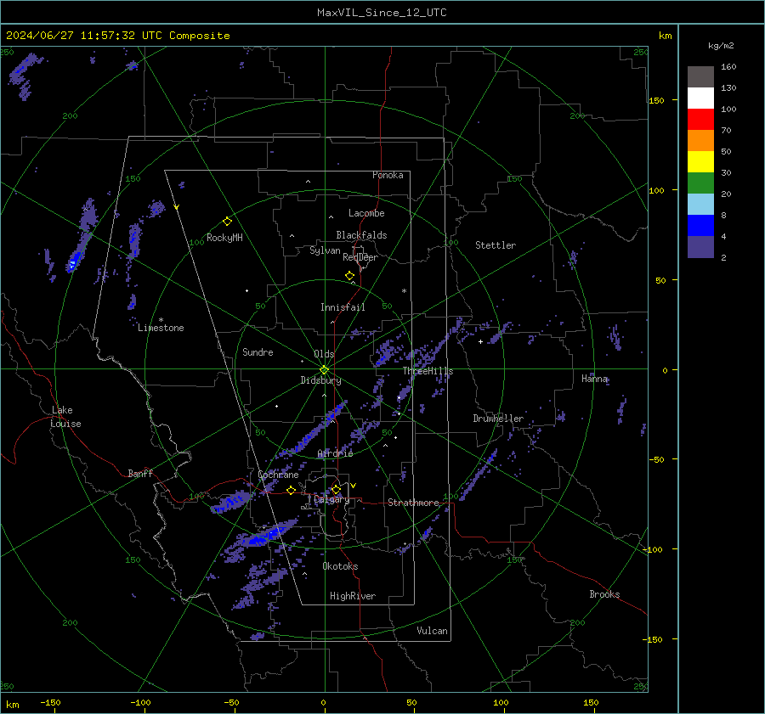Image resolution: width=765 pixels, height=714 pixels.
Task: Click the red 100 legend swatch
Action: pyautogui.click(x=700, y=120)
